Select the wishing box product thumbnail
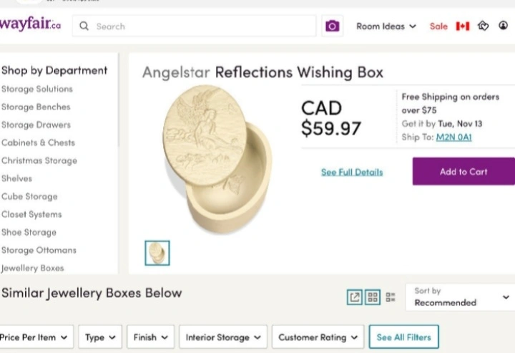 (x=157, y=253)
